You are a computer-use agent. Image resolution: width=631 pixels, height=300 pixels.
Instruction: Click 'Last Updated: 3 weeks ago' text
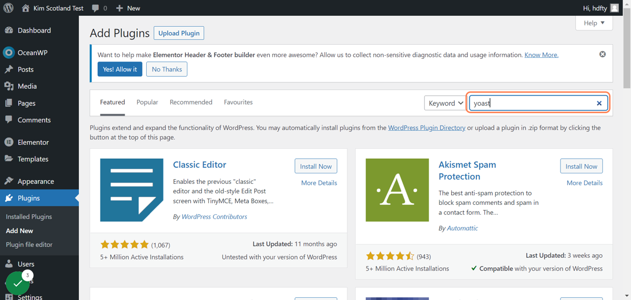tap(564, 255)
